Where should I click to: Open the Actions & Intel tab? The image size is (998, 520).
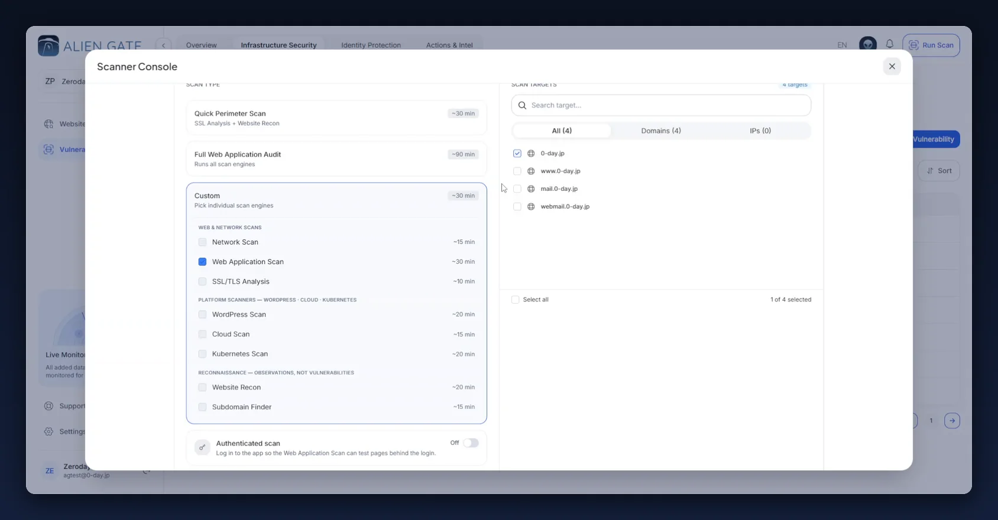pyautogui.click(x=449, y=45)
